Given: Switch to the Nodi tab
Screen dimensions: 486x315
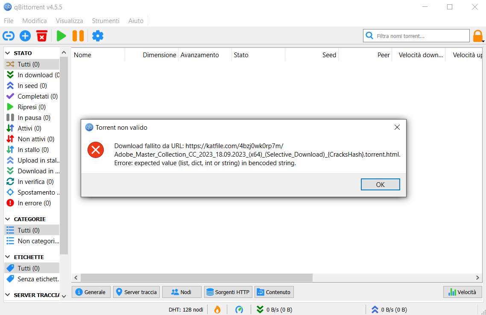Looking at the screenshot, I should click(x=182, y=292).
